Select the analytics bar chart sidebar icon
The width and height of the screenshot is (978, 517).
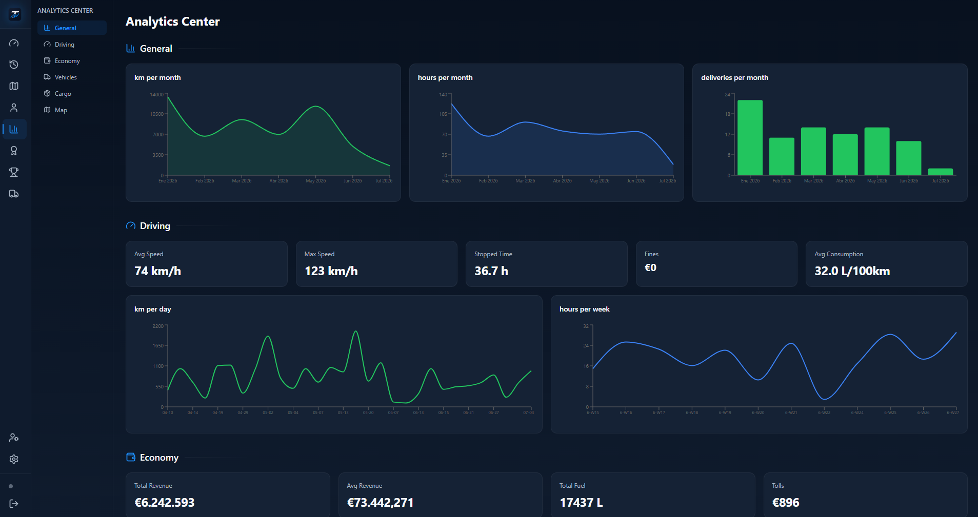click(x=14, y=129)
